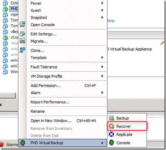The height and width of the screenshot is (150, 166).
Task: Click the VM Storage Profile arrow
Action: (x=102, y=76)
